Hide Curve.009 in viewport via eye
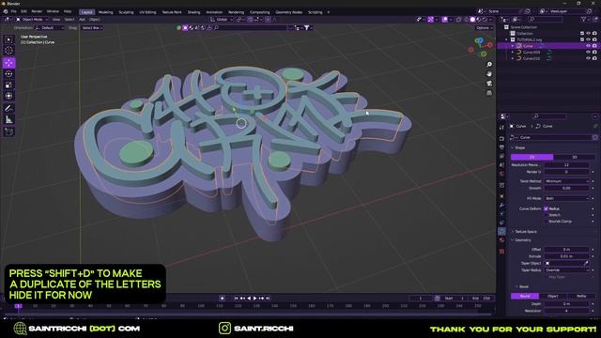This screenshot has width=601, height=338. 589,53
